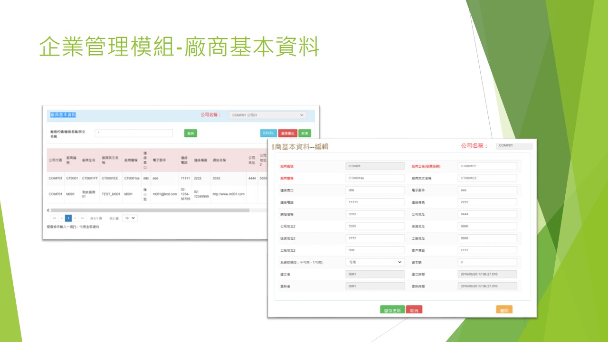Click the green 儲存更新 save button
The width and height of the screenshot is (608, 342).
[x=392, y=310]
